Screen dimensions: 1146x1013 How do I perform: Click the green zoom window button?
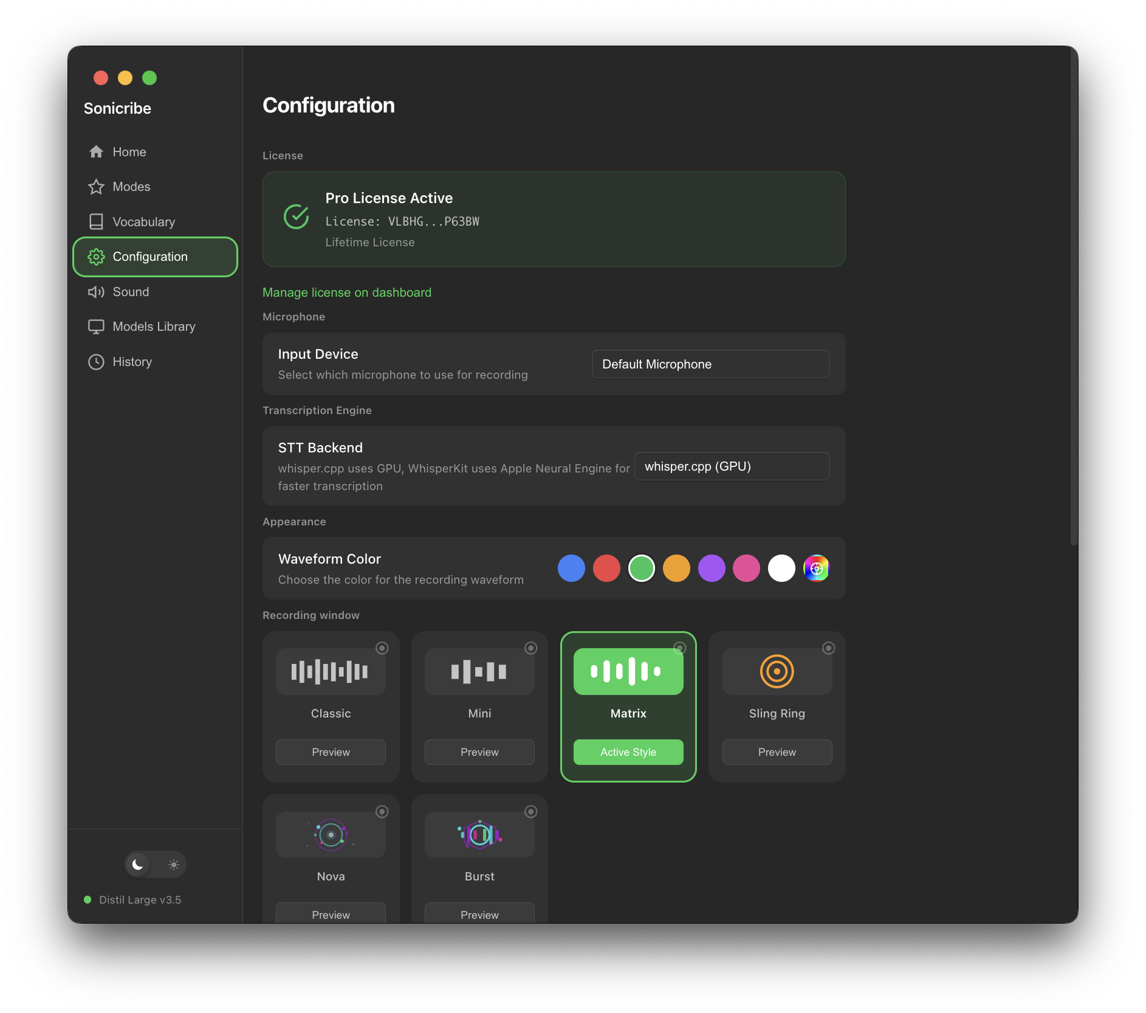point(149,78)
